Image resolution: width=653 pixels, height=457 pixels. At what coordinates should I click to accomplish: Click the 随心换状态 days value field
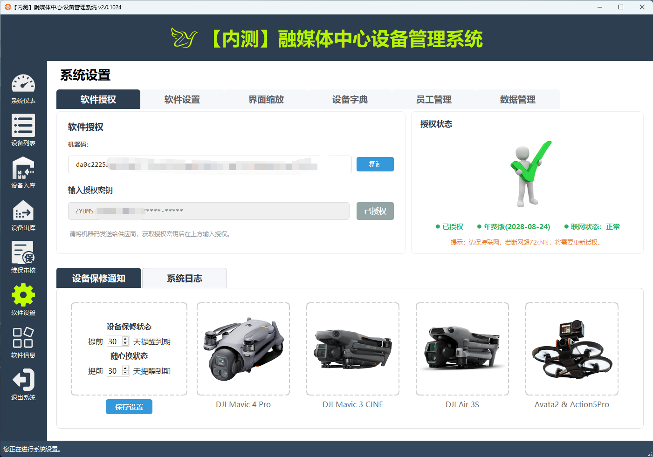(x=114, y=371)
